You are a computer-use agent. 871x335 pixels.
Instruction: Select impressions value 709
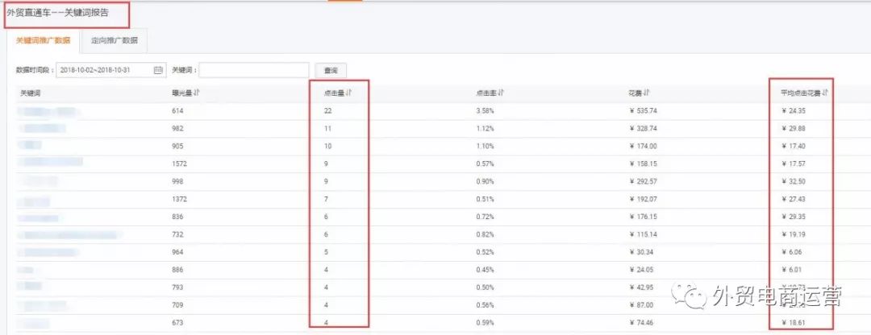tap(177, 305)
